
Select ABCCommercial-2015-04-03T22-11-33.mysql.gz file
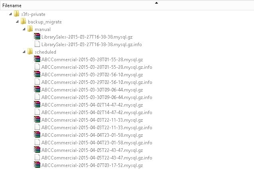tap(92, 120)
